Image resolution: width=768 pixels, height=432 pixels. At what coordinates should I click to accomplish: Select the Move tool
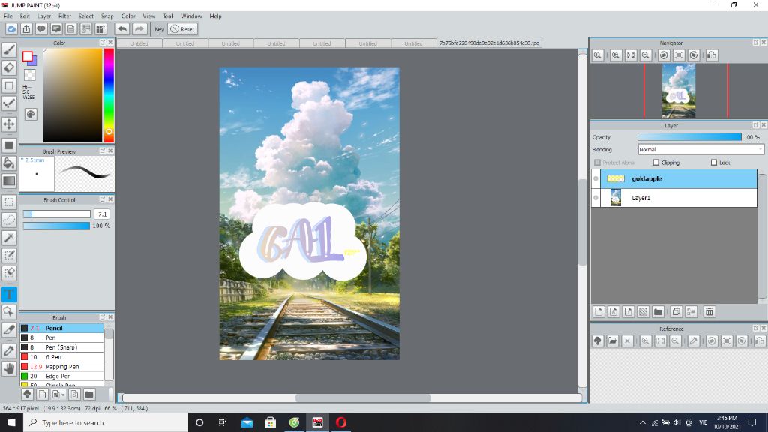pyautogui.click(x=9, y=124)
